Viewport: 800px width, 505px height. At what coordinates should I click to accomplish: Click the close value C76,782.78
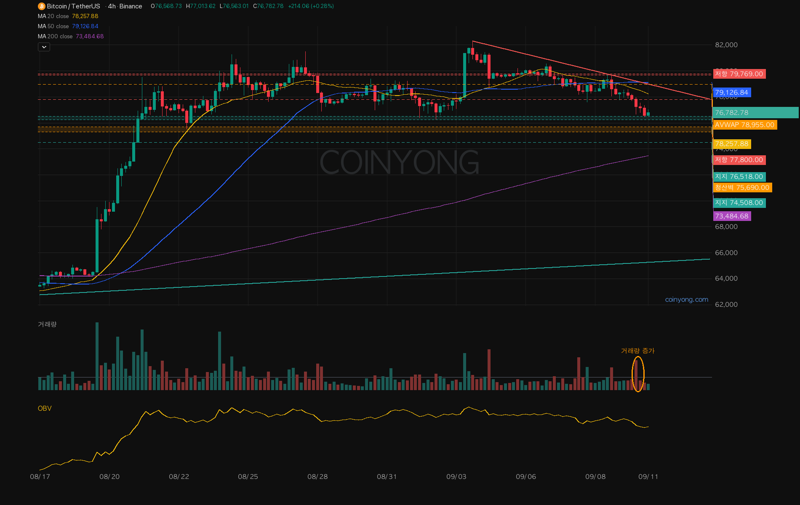pos(268,6)
